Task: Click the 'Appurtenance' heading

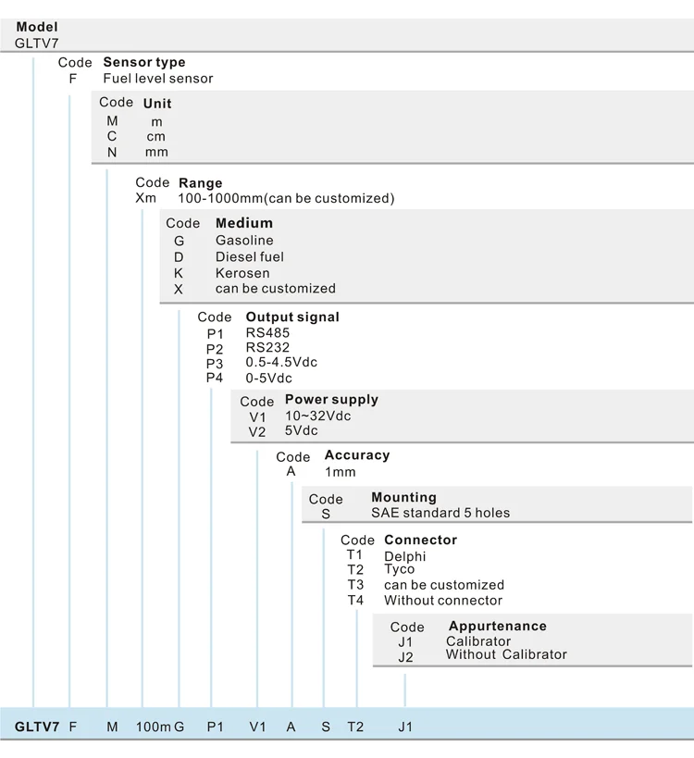Action: point(498,626)
